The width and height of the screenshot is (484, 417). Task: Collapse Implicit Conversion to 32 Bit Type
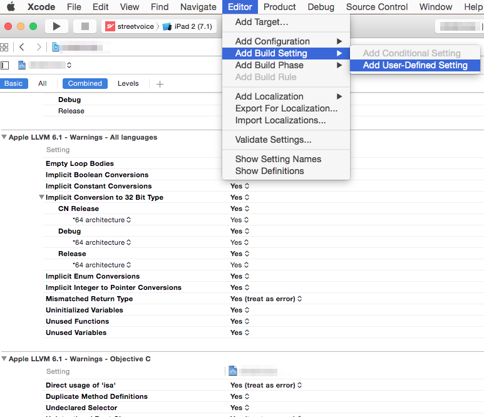(42, 198)
